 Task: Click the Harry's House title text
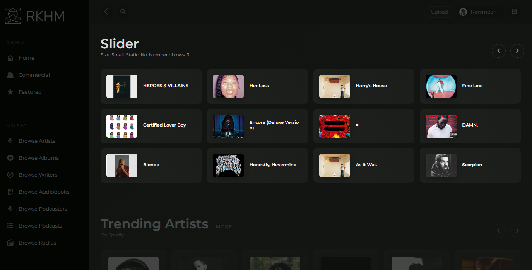point(371,86)
